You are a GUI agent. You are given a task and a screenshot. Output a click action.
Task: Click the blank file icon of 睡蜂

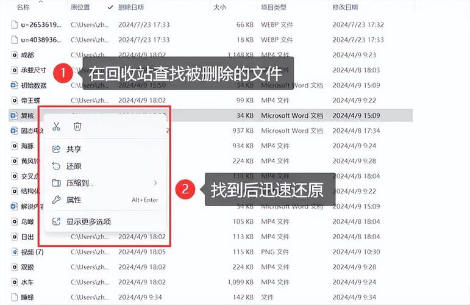tap(15, 298)
